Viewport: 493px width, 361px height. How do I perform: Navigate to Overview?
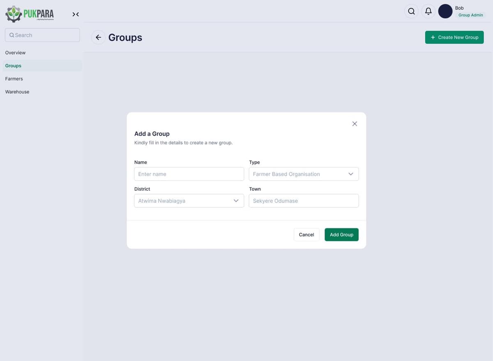(x=15, y=53)
